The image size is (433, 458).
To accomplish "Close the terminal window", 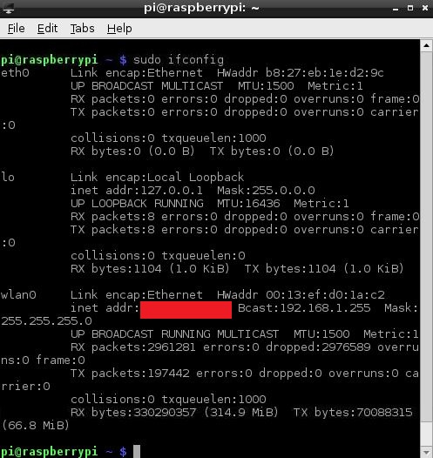I will point(425,8).
